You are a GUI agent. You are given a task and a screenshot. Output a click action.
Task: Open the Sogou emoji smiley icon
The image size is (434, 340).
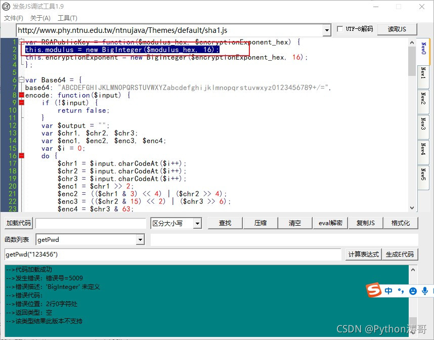[x=413, y=291]
